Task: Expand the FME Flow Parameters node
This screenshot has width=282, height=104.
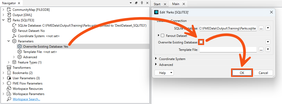Action: (3, 83)
